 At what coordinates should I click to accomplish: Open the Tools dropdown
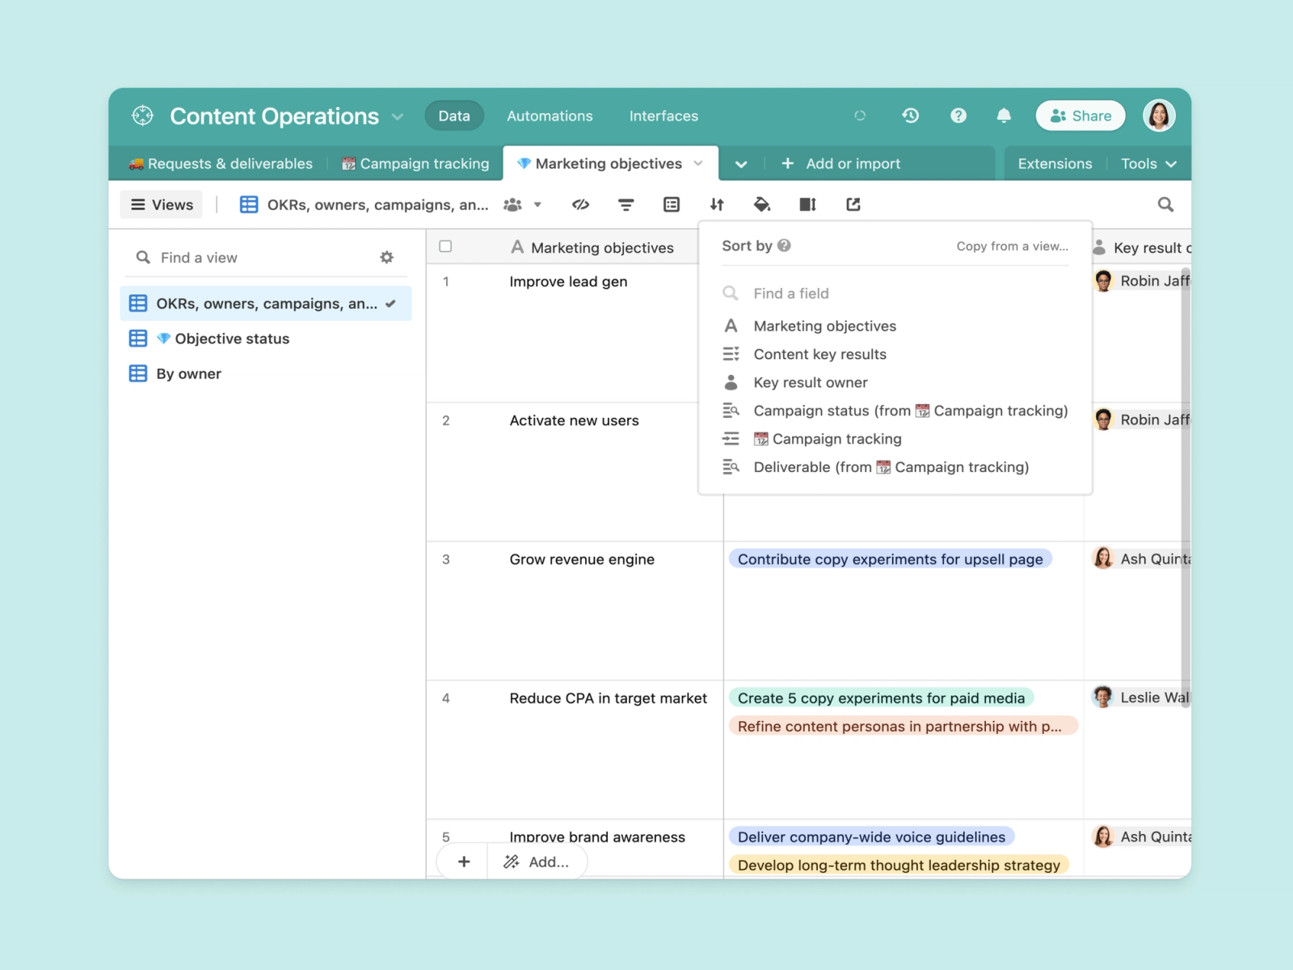(1148, 163)
